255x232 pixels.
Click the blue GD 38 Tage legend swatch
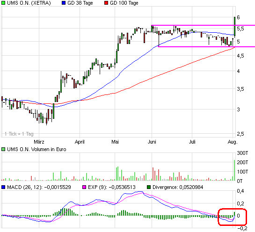[x=64, y=3]
